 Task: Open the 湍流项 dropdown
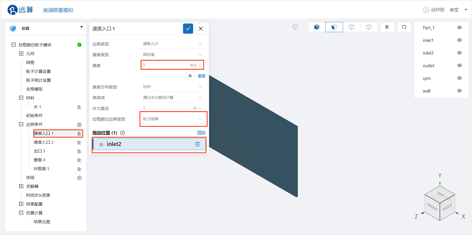coord(173,98)
